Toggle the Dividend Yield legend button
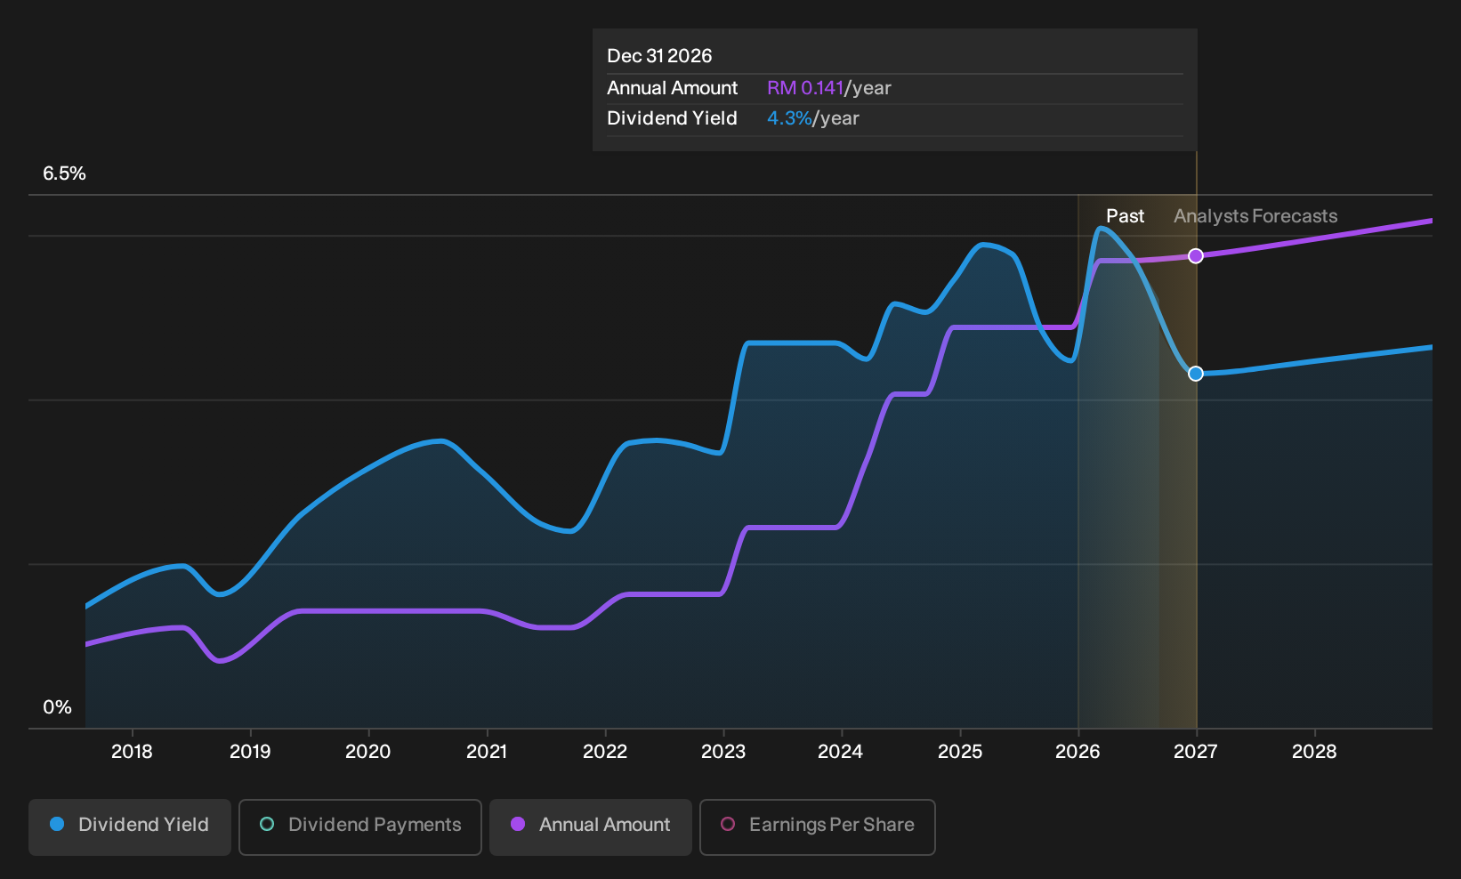Viewport: 1461px width, 879px height. (x=130, y=827)
